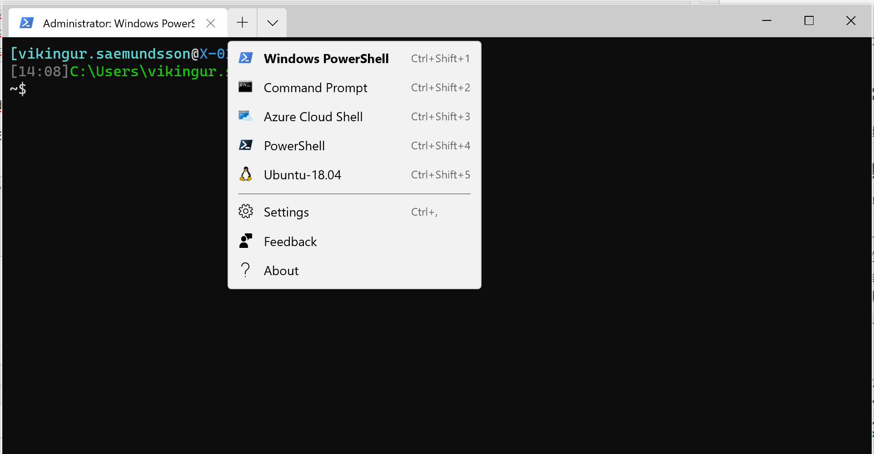This screenshot has height=454, width=874.
Task: Open the Azure Cloud Shell icon
Action: click(x=245, y=116)
